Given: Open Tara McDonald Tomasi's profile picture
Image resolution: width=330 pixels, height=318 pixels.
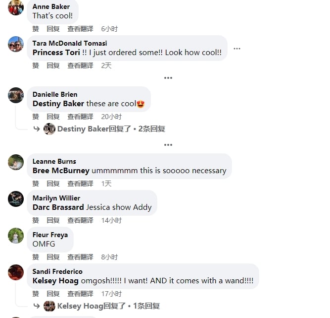Looking at the screenshot, I should click(16, 44).
